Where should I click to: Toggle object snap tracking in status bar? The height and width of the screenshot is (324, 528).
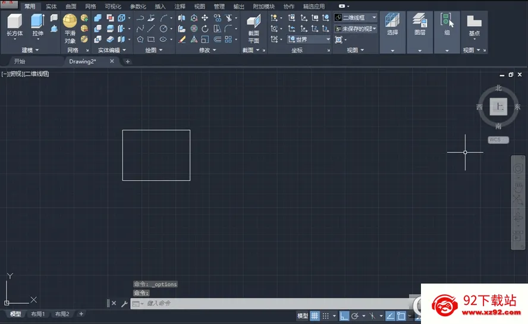pyautogui.click(x=390, y=316)
